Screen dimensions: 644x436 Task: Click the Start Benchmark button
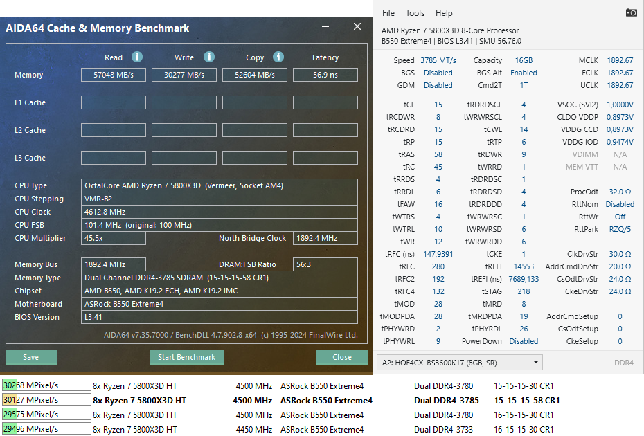point(186,357)
